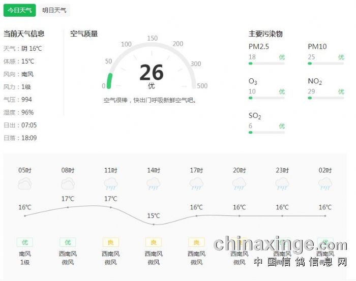
Task: Click the PM2.5 level bar
Action: coord(266,64)
